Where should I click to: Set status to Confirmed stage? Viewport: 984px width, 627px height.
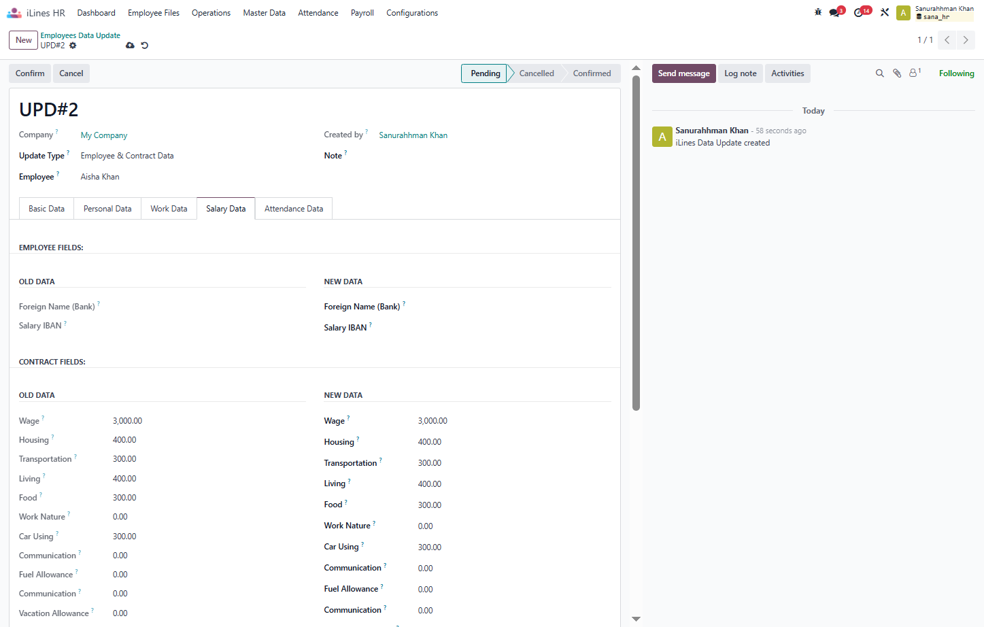pos(592,73)
